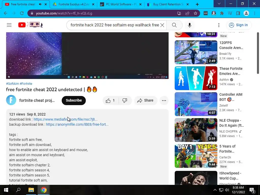Open the #Fortnite hashtag
The height and width of the screenshot is (195, 260).
(26, 84)
